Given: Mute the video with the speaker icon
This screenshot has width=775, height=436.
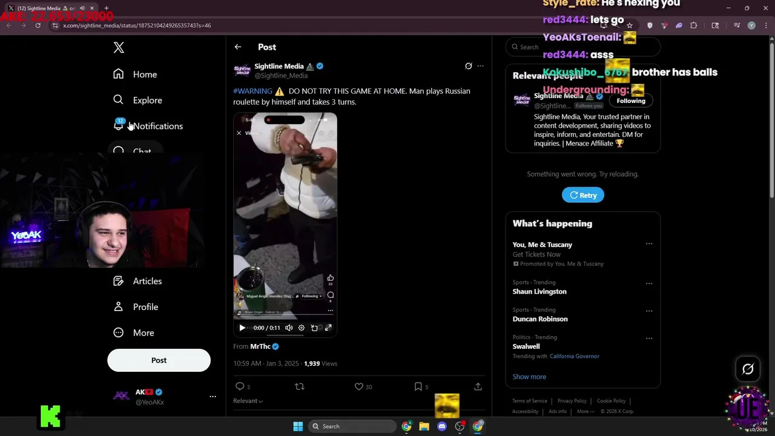Looking at the screenshot, I should [x=289, y=328].
